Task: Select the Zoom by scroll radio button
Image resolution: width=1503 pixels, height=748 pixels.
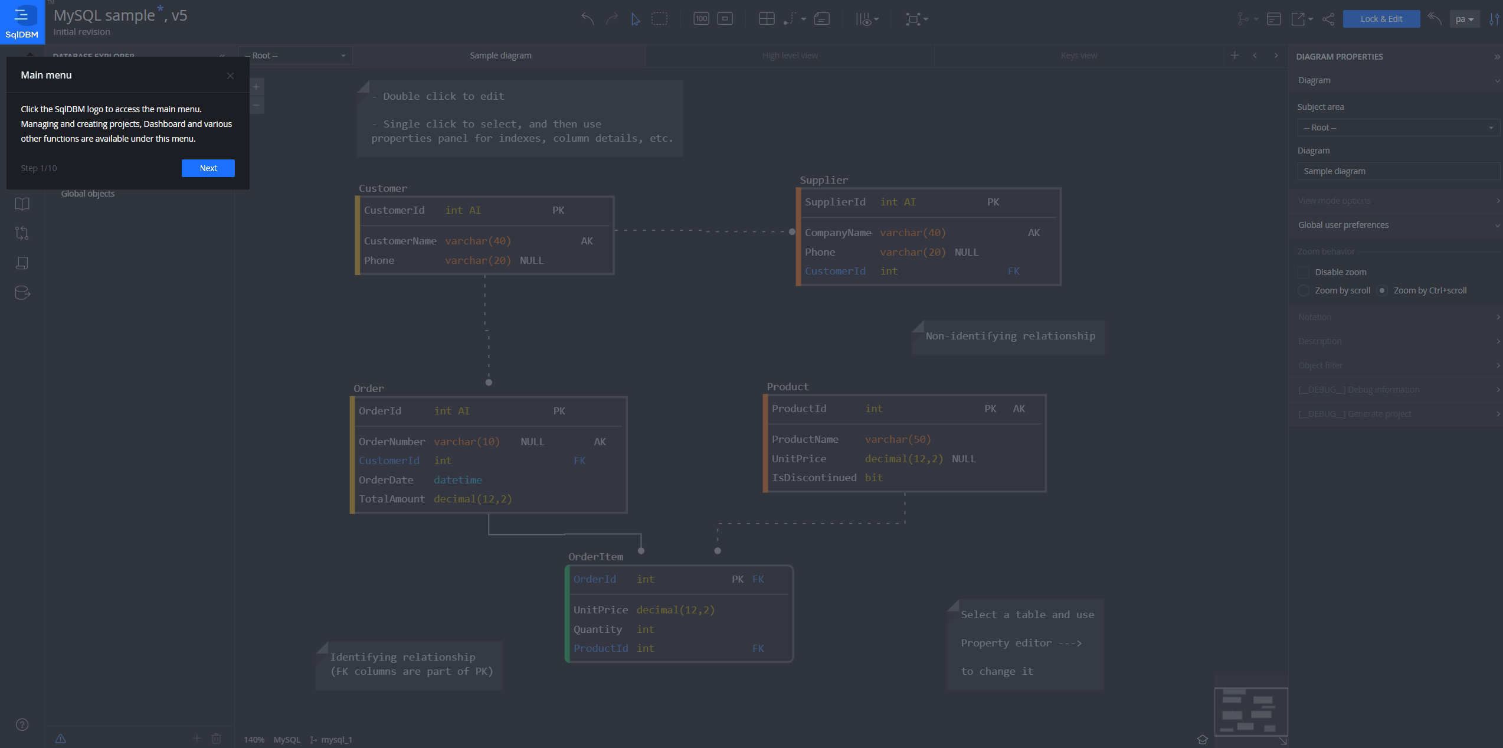Action: pyautogui.click(x=1305, y=290)
